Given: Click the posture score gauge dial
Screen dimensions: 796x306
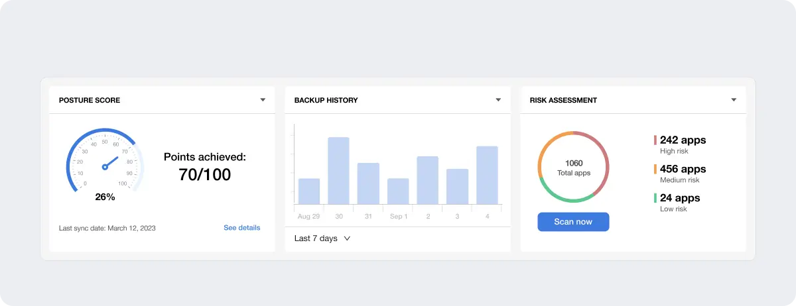Looking at the screenshot, I should [105, 162].
